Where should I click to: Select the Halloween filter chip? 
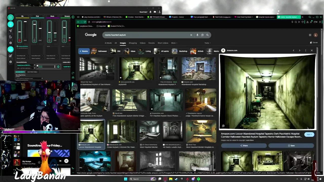coord(99,51)
